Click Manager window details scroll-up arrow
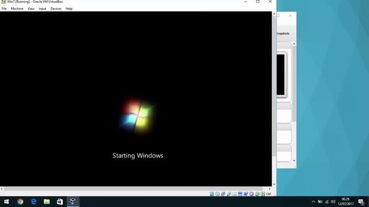This screenshot has width=369, height=207. tap(294, 44)
